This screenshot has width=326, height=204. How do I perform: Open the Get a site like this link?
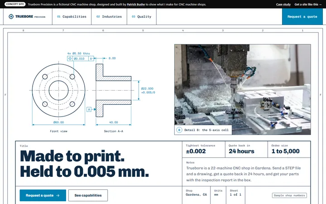point(308,5)
